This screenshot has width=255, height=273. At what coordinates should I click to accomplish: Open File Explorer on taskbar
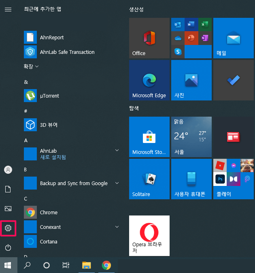pyautogui.click(x=87, y=265)
